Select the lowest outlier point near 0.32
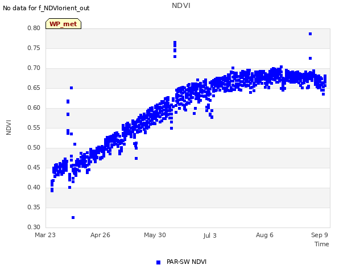This screenshot has width=364, height=273. tap(73, 217)
